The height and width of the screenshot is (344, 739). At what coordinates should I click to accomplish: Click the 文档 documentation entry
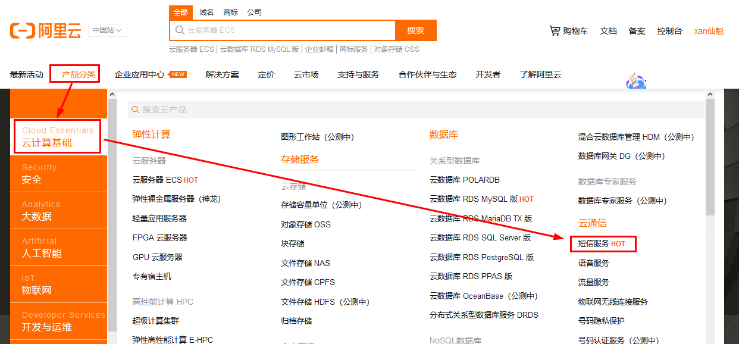608,30
